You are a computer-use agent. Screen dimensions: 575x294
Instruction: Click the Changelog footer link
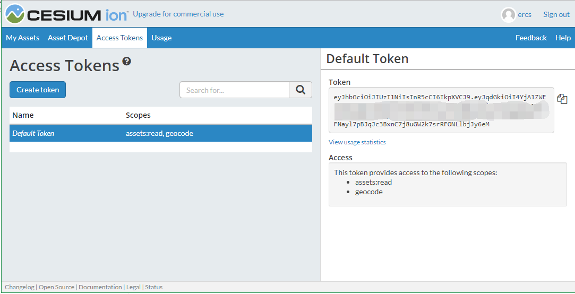(20, 287)
